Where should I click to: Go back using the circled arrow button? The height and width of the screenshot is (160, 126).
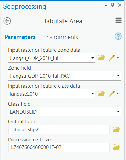pos(7,21)
